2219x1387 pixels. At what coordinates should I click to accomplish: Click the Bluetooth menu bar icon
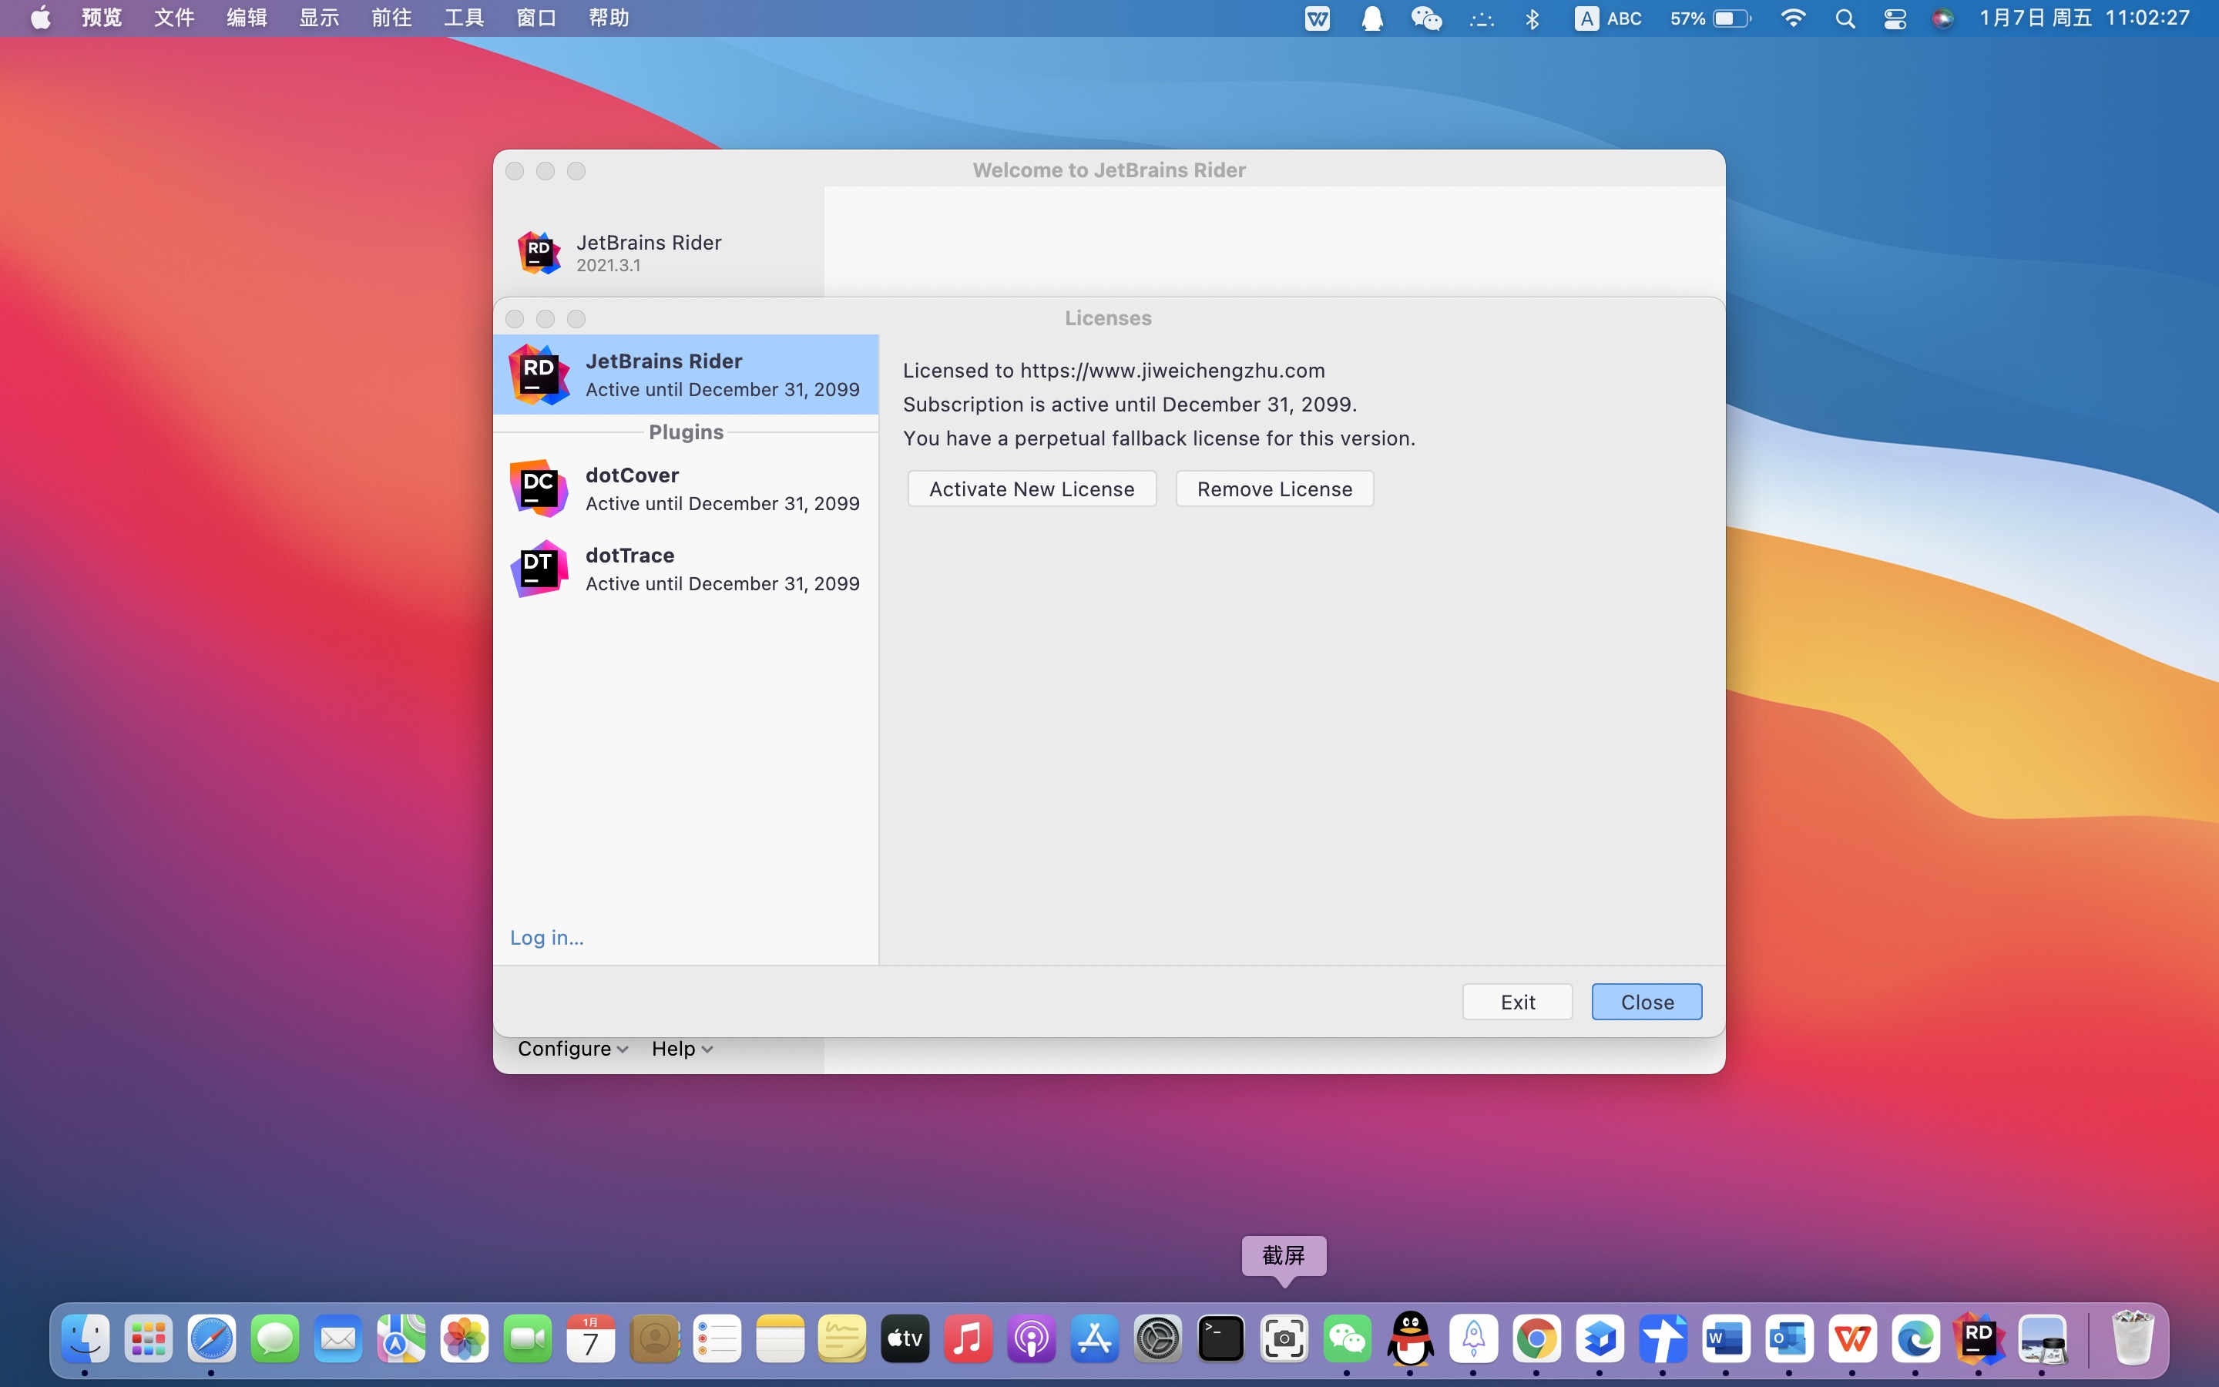coord(1531,18)
